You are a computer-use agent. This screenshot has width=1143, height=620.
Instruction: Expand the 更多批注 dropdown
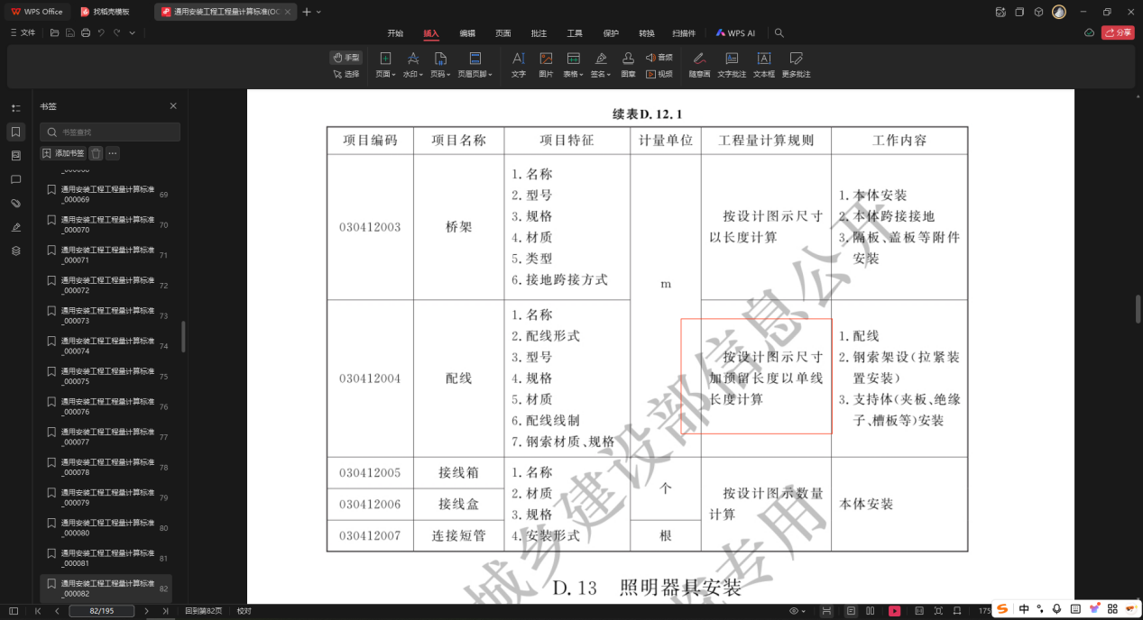click(796, 64)
